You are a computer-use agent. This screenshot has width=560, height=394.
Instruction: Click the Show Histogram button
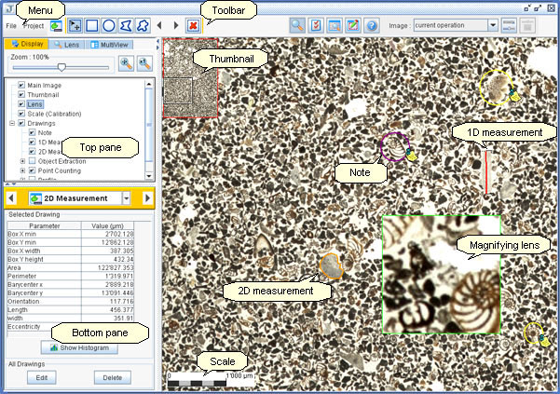click(79, 347)
